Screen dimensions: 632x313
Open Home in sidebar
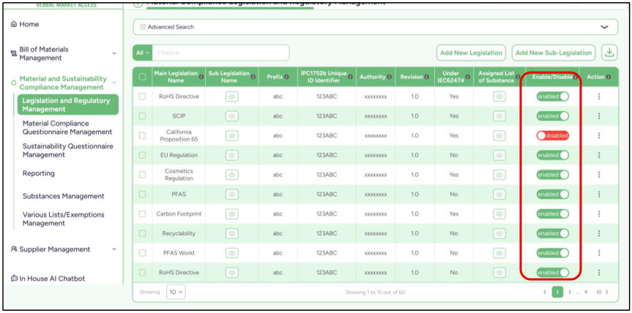[25, 24]
